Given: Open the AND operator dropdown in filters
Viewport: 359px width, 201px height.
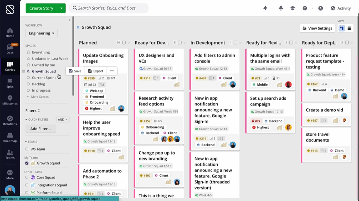Looking at the screenshot, I should point(63,119).
